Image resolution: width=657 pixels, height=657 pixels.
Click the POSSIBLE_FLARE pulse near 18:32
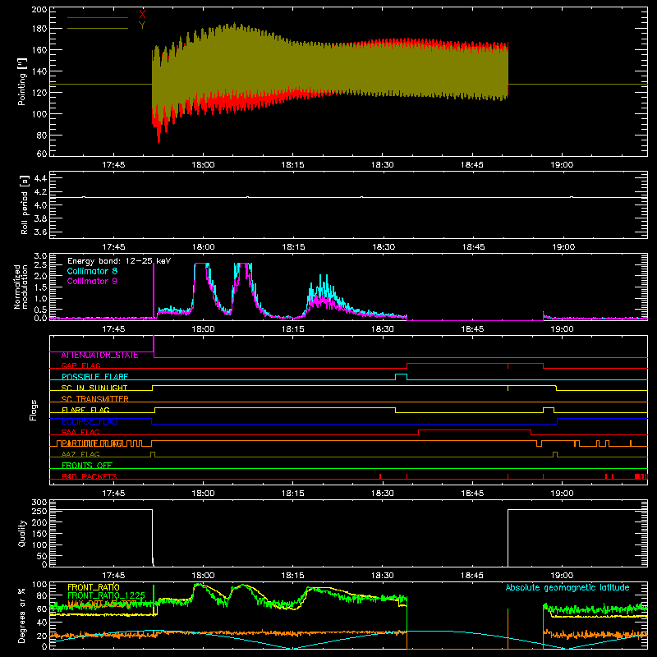(x=401, y=377)
